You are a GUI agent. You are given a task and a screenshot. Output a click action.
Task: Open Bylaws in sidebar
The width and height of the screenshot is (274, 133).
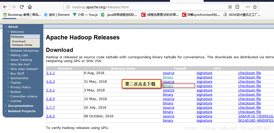tap(16, 92)
